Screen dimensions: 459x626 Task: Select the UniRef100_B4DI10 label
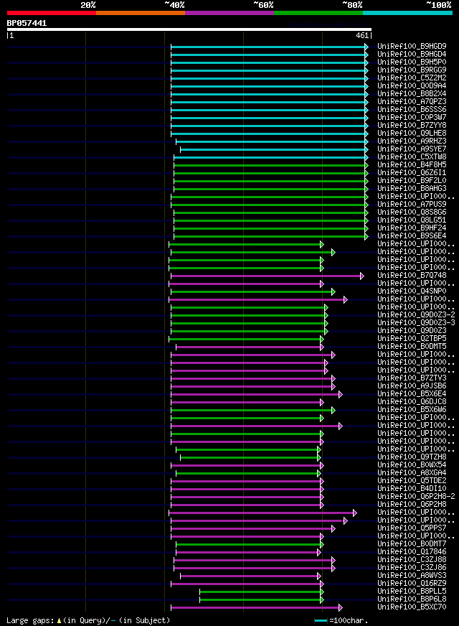pyautogui.click(x=412, y=489)
